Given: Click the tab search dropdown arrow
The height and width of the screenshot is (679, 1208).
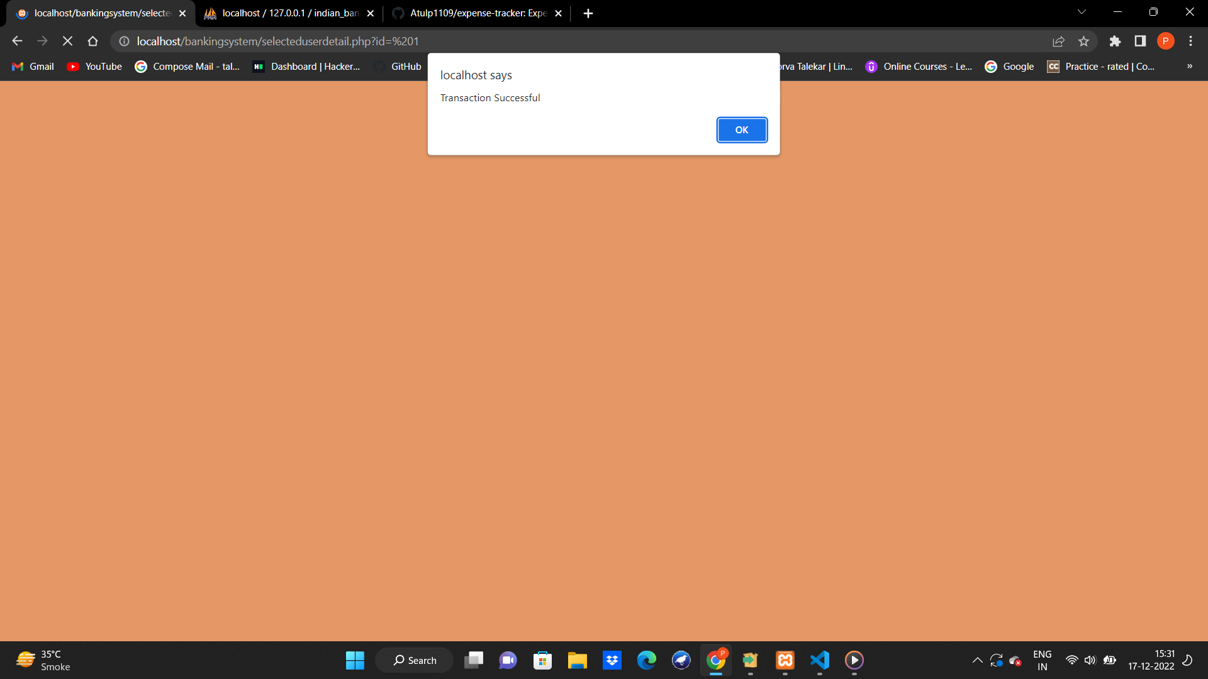Looking at the screenshot, I should point(1082,11).
